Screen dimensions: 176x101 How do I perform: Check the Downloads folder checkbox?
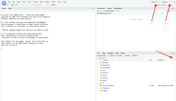coord(98,68)
